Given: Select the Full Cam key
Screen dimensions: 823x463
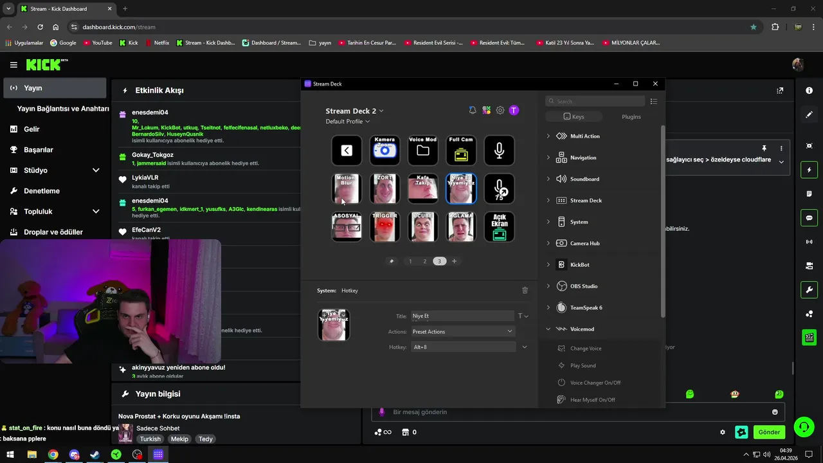Looking at the screenshot, I should point(461,150).
